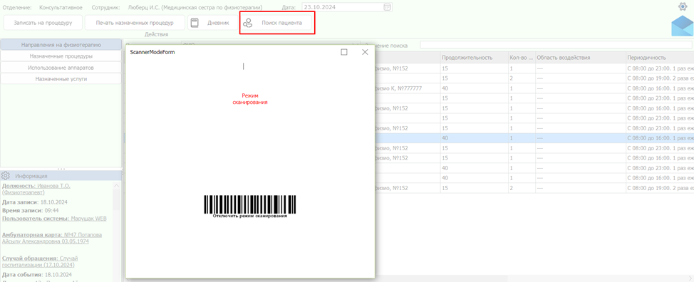694x282 pixels.
Task: Open Назначенные услуги section
Action: 61,78
